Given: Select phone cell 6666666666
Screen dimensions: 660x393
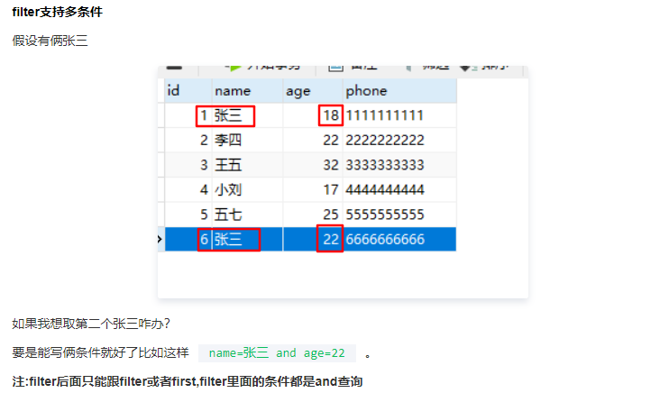Looking at the screenshot, I should pyautogui.click(x=399, y=240).
